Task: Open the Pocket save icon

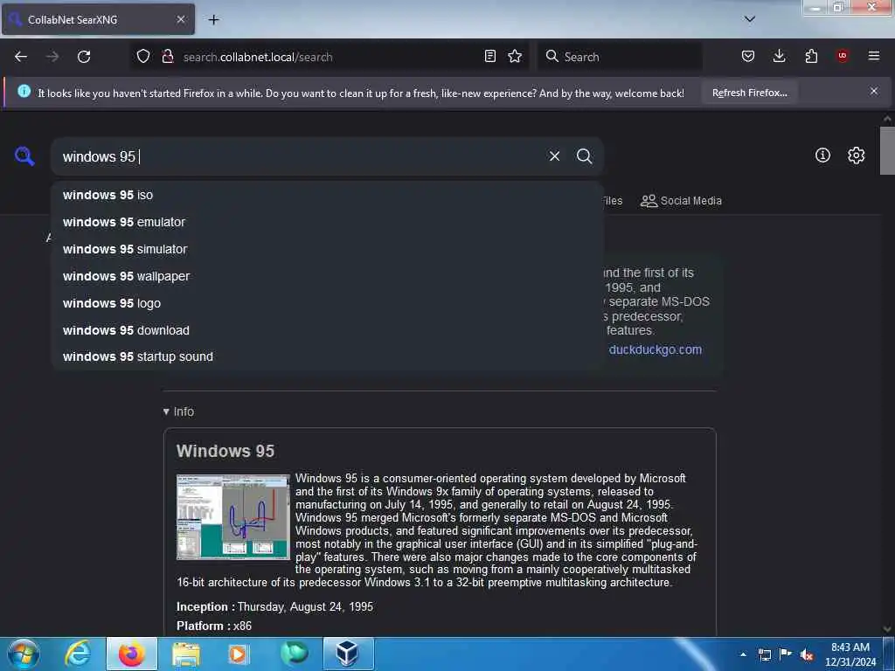Action: 748,57
